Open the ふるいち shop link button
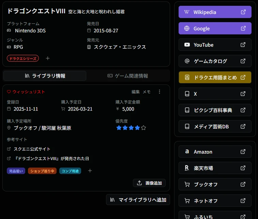The width and height of the screenshot is (258, 219). [215, 215]
